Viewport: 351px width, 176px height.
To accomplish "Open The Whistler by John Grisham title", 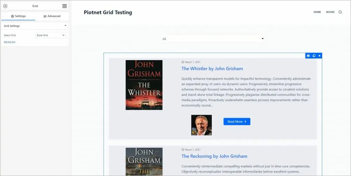I will (212, 68).
